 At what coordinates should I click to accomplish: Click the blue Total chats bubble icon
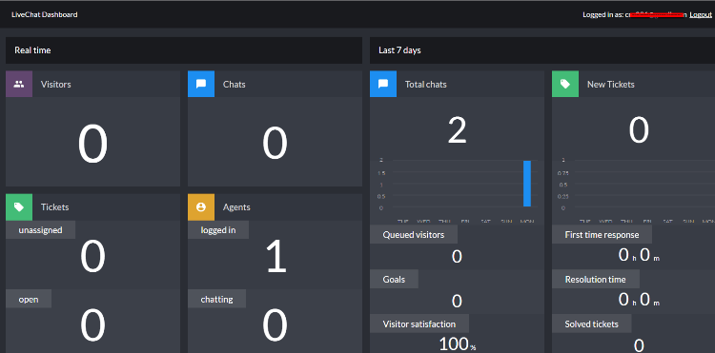(x=383, y=84)
